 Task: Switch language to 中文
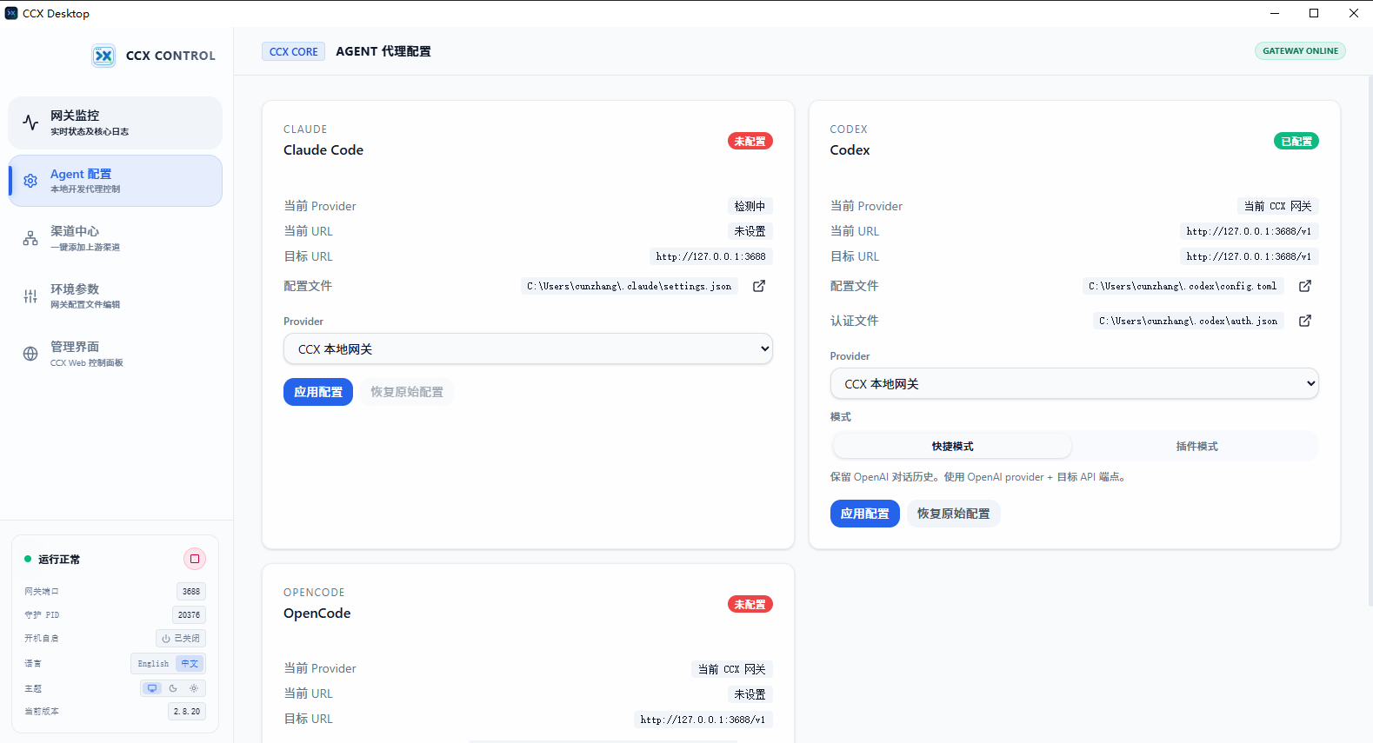[190, 664]
